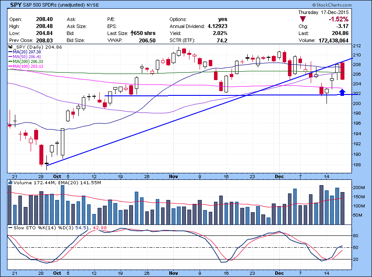This screenshot has width=372, height=277.
Task: Click the MA(50) 206.41 legend entry
Action: pos(25,57)
